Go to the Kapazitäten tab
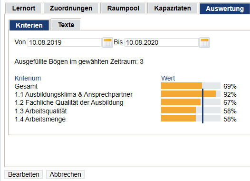250x181 pixels. 173,8
